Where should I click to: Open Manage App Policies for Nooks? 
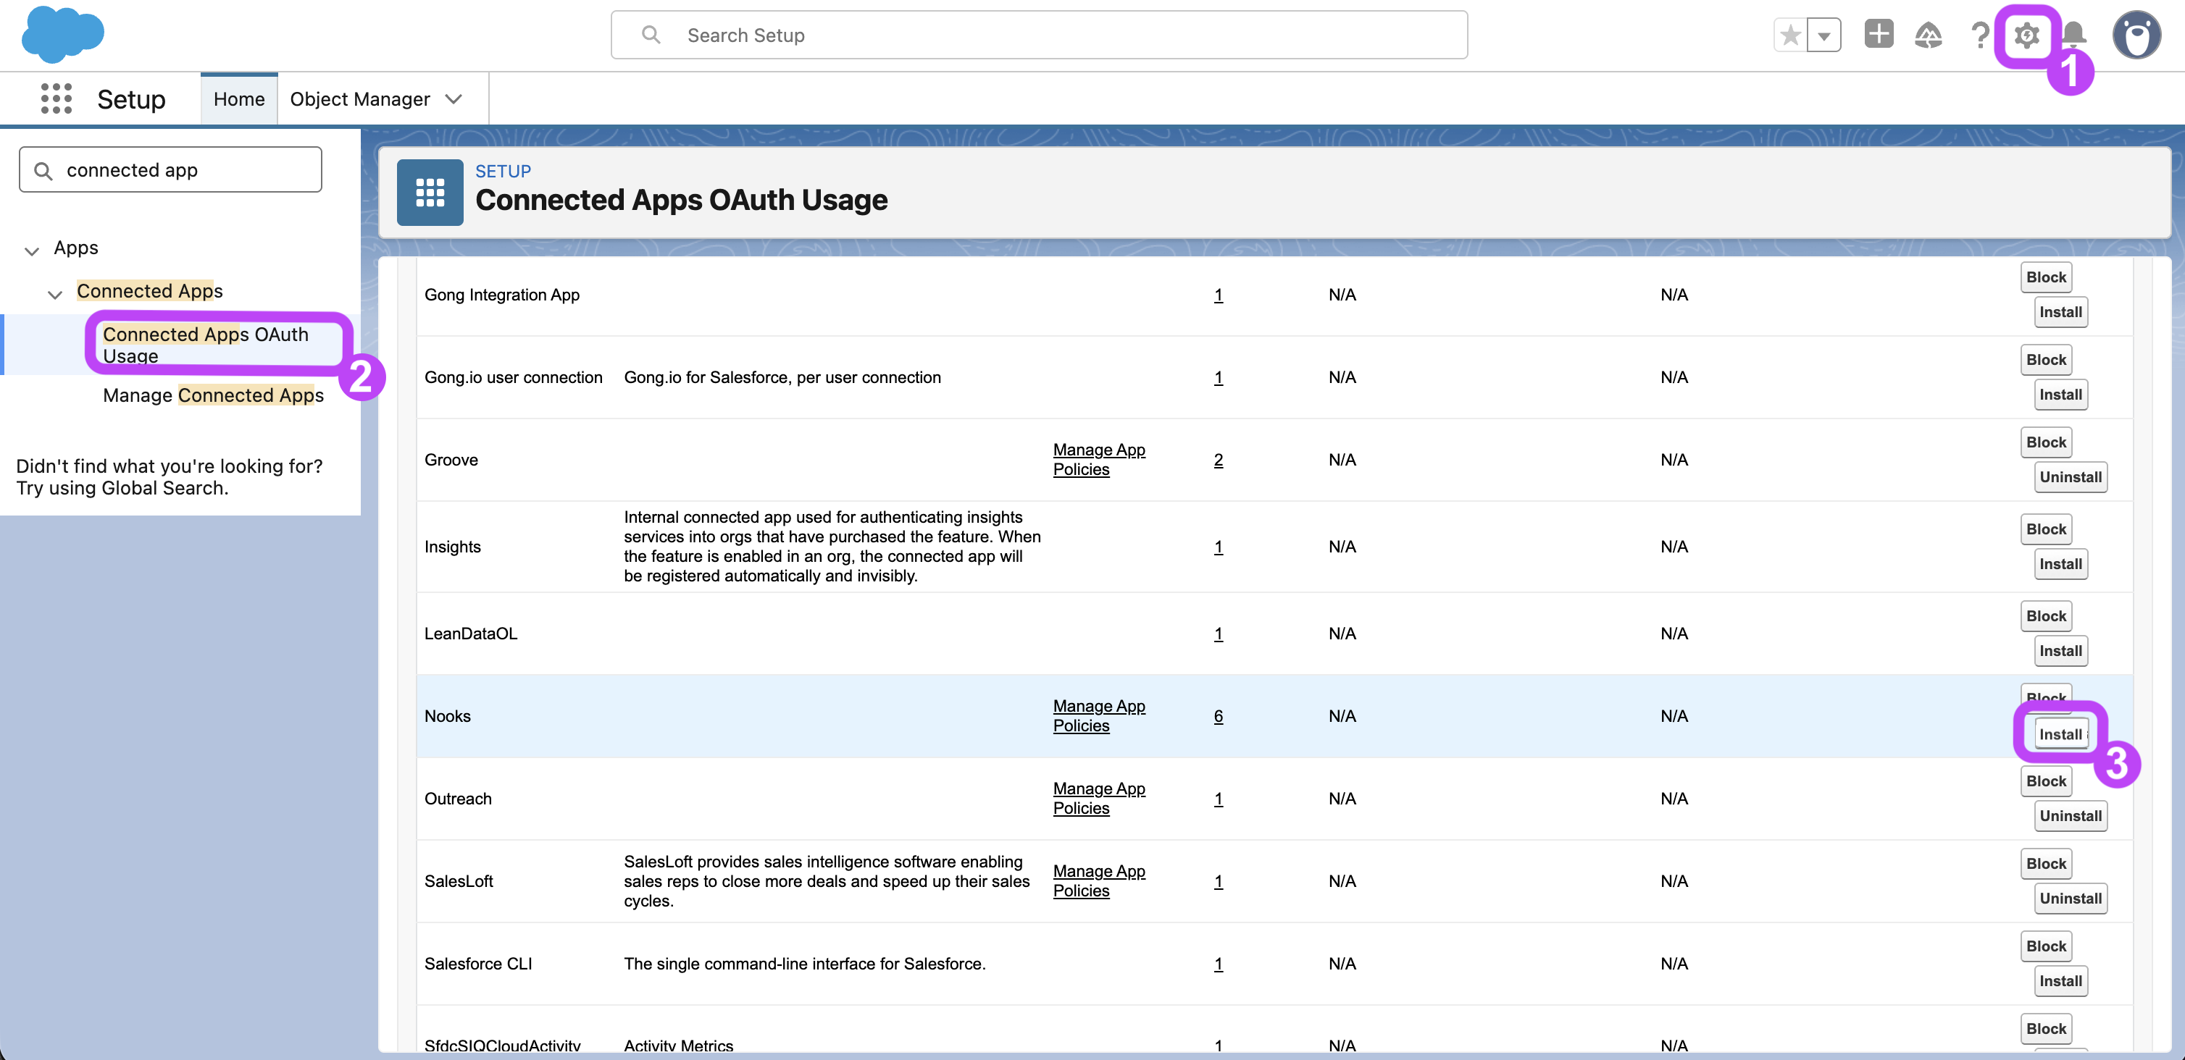1098,715
